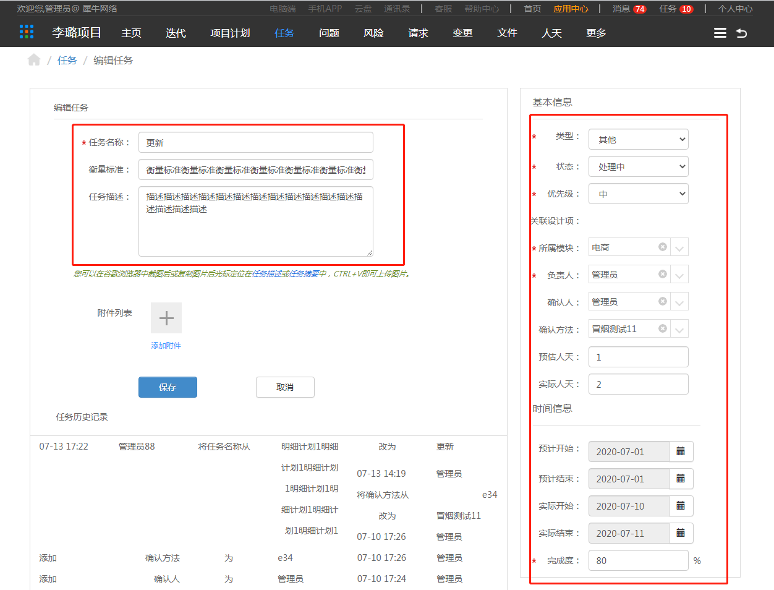Click history entry timestamp 07-13 17:22
The height and width of the screenshot is (590, 774).
coord(64,447)
